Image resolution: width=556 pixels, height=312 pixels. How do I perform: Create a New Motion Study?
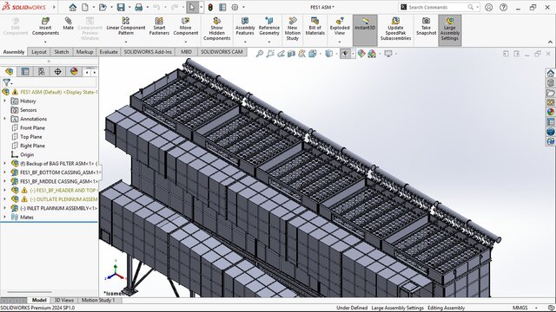(x=292, y=29)
